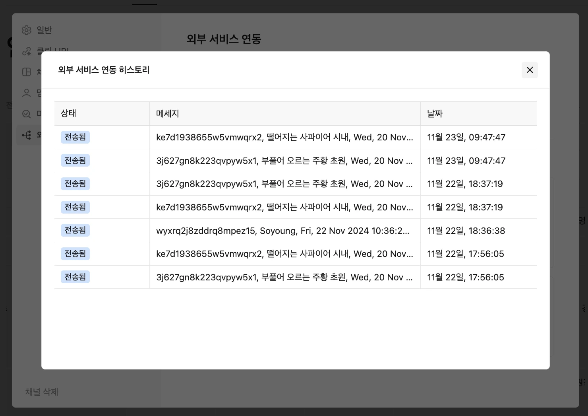Viewport: 588px width, 416px height.
Task: Click the 외부 서비스 연동 히스토리 dialog title
Action: coord(104,70)
